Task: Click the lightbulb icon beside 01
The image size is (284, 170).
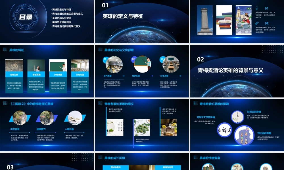Action: tap(257, 8)
